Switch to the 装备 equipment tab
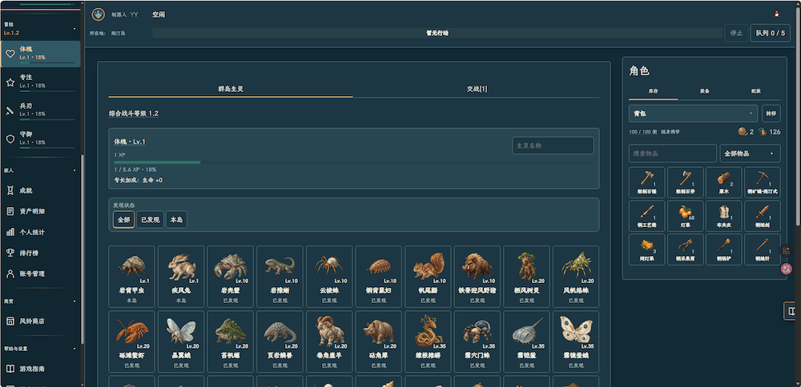The image size is (801, 387). tap(704, 91)
